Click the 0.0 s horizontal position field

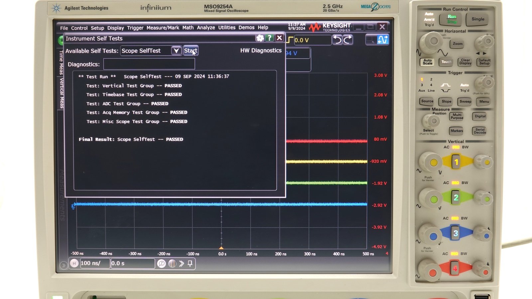(x=133, y=263)
